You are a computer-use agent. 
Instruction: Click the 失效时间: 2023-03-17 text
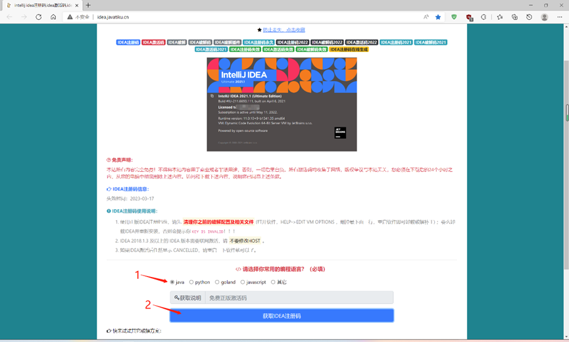point(130,199)
